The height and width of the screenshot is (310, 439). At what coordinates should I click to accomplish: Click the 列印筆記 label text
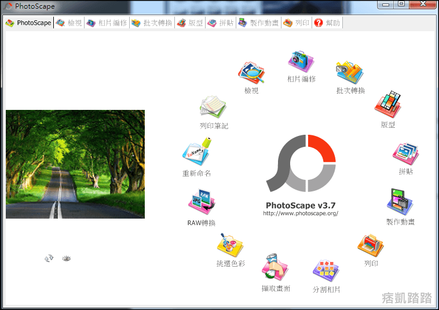pyautogui.click(x=214, y=126)
